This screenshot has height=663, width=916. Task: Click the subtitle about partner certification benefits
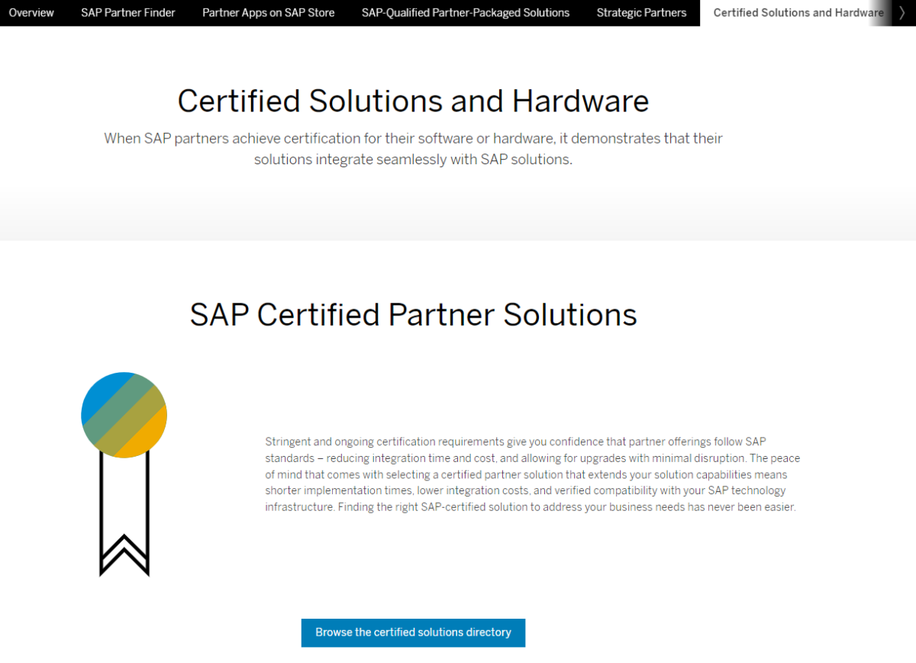[413, 148]
